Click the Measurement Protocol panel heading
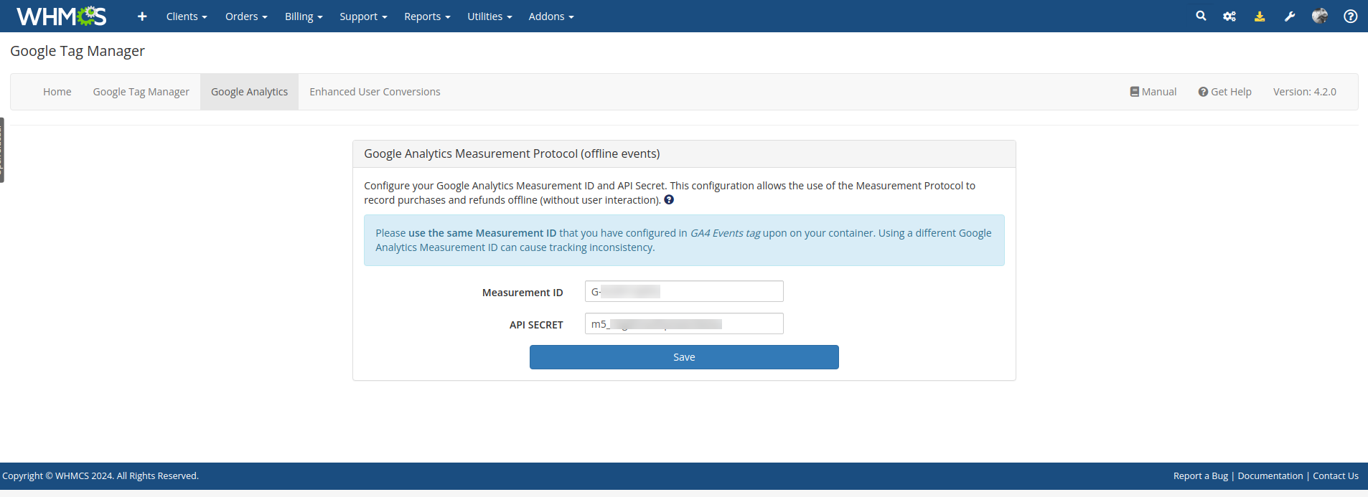This screenshot has width=1368, height=497. 512,153
